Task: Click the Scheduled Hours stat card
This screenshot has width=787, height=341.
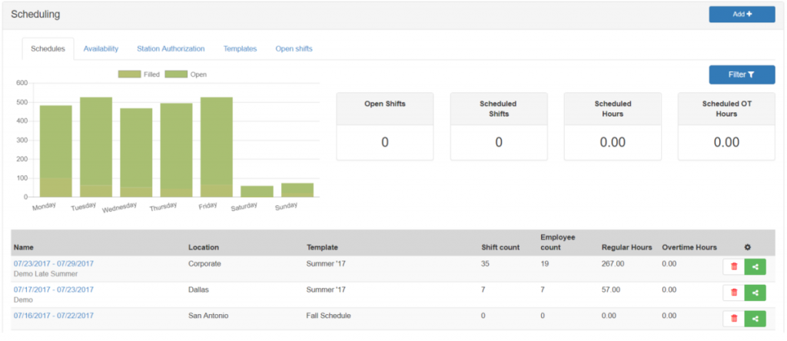Action: point(613,127)
